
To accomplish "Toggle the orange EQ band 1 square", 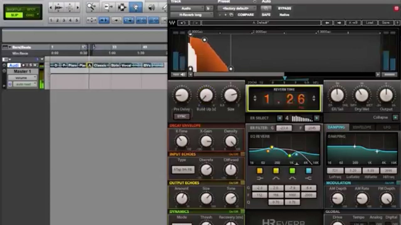I will pos(260,171).
